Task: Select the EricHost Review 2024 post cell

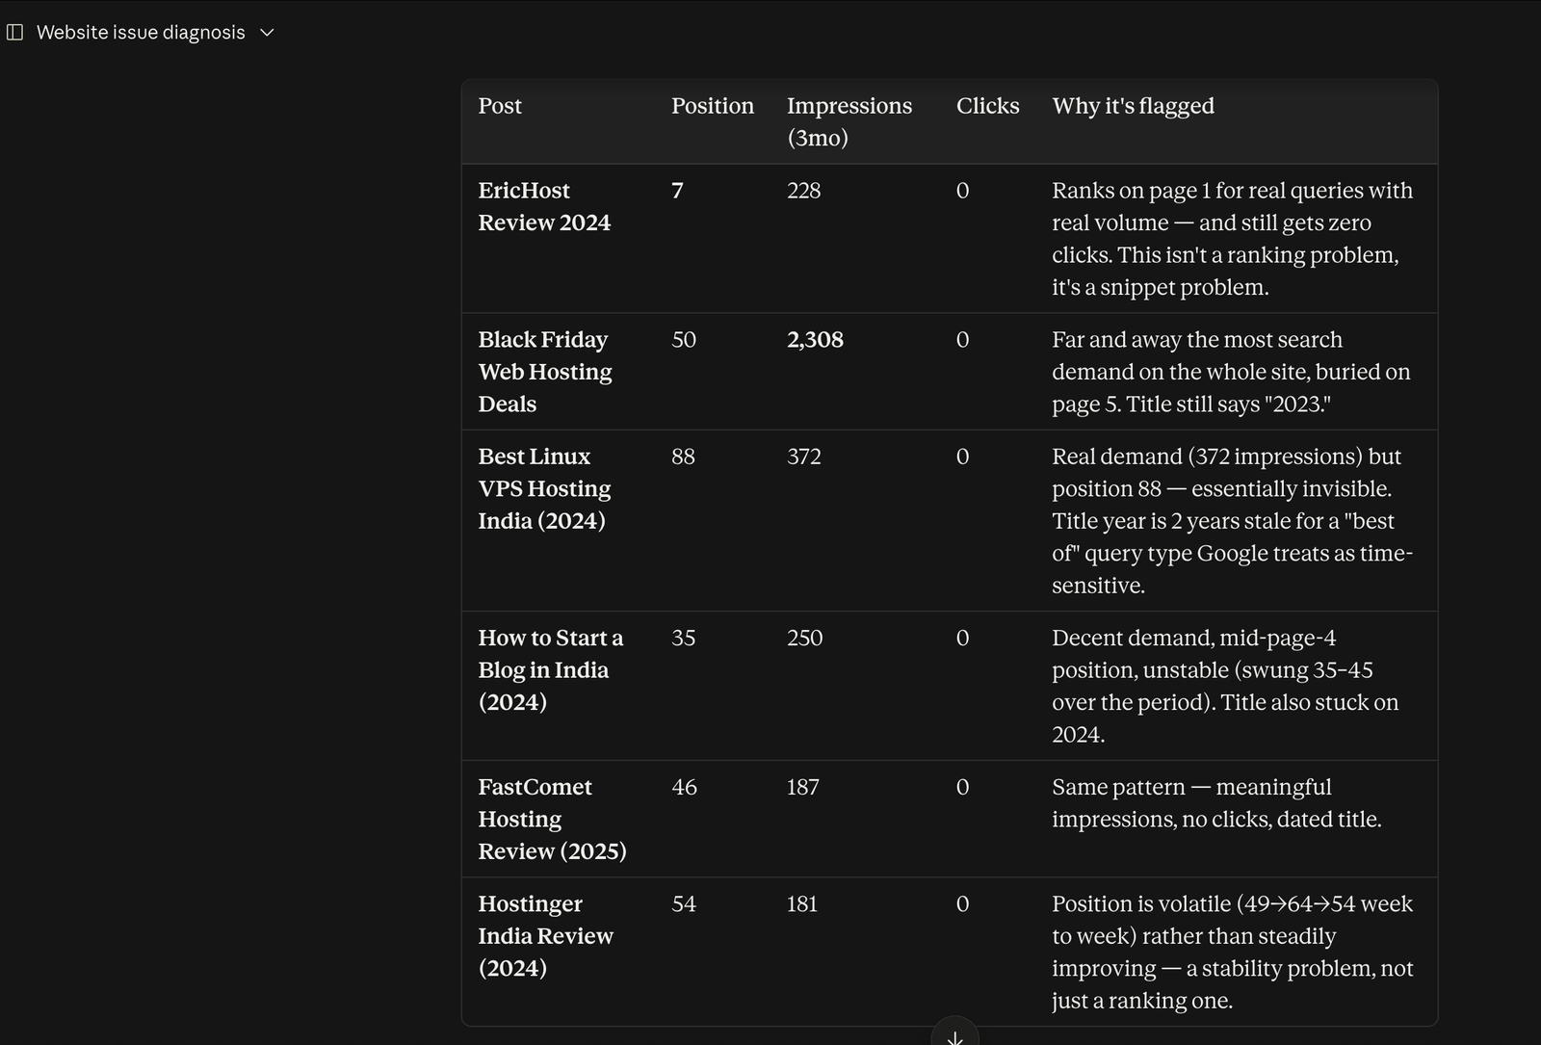Action: coord(544,206)
